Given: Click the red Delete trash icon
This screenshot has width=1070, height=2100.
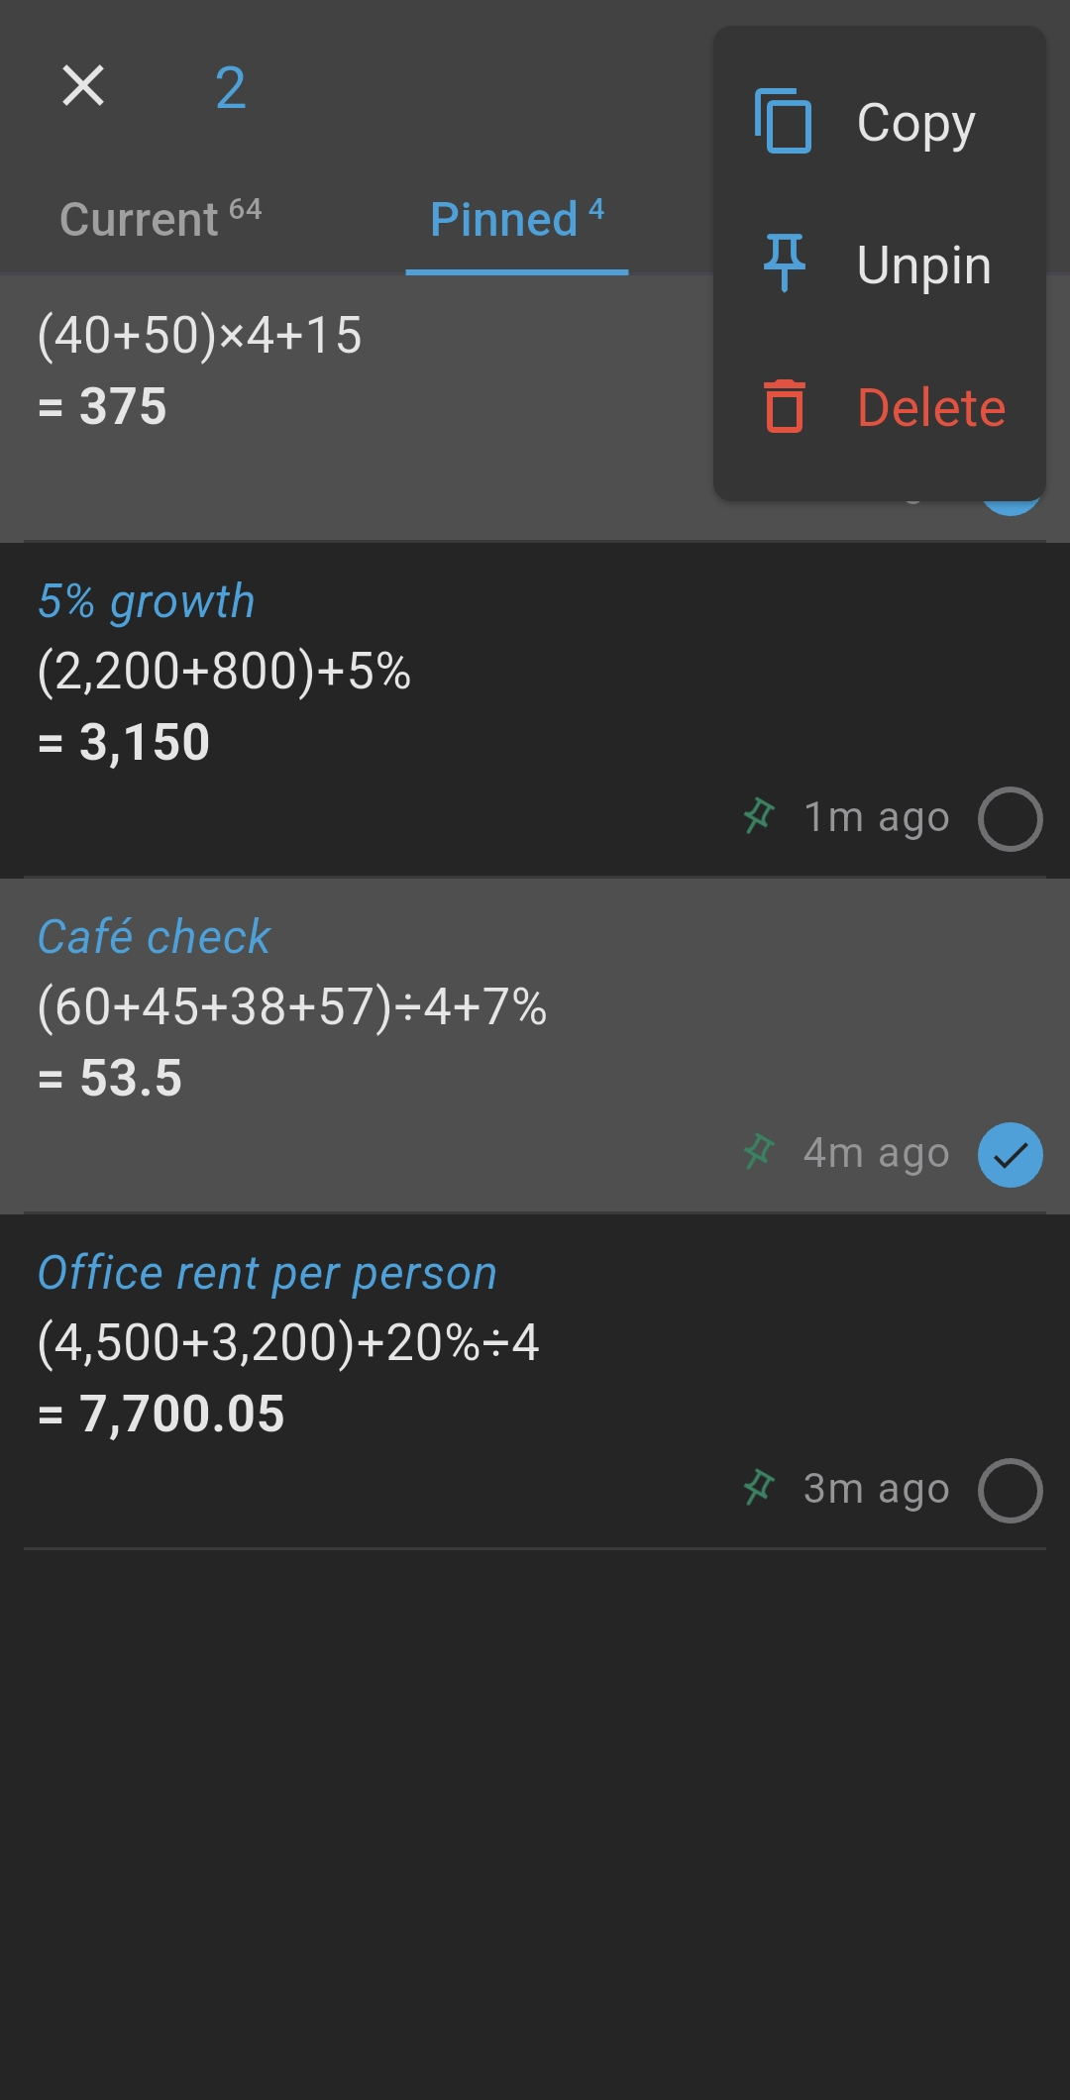Looking at the screenshot, I should 784,406.
